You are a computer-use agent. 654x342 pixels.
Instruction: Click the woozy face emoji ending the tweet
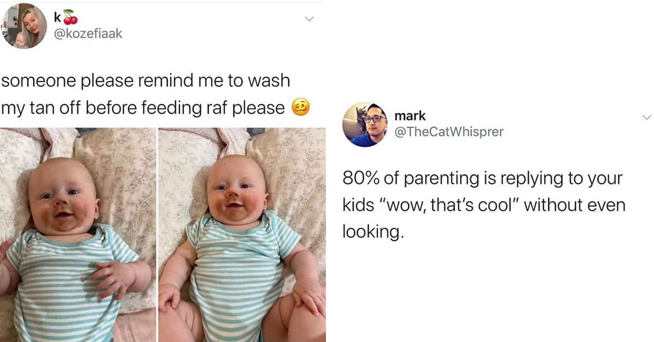[x=301, y=107]
